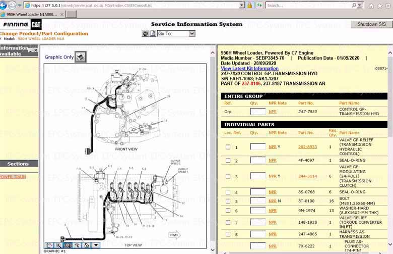Click the parts list scroll down arrow
This screenshot has width=393, height=254.
tap(390, 244)
